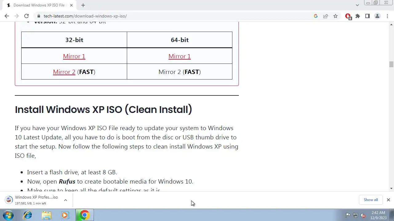
Task: Open the muted volume tray icon
Action: pos(363,215)
